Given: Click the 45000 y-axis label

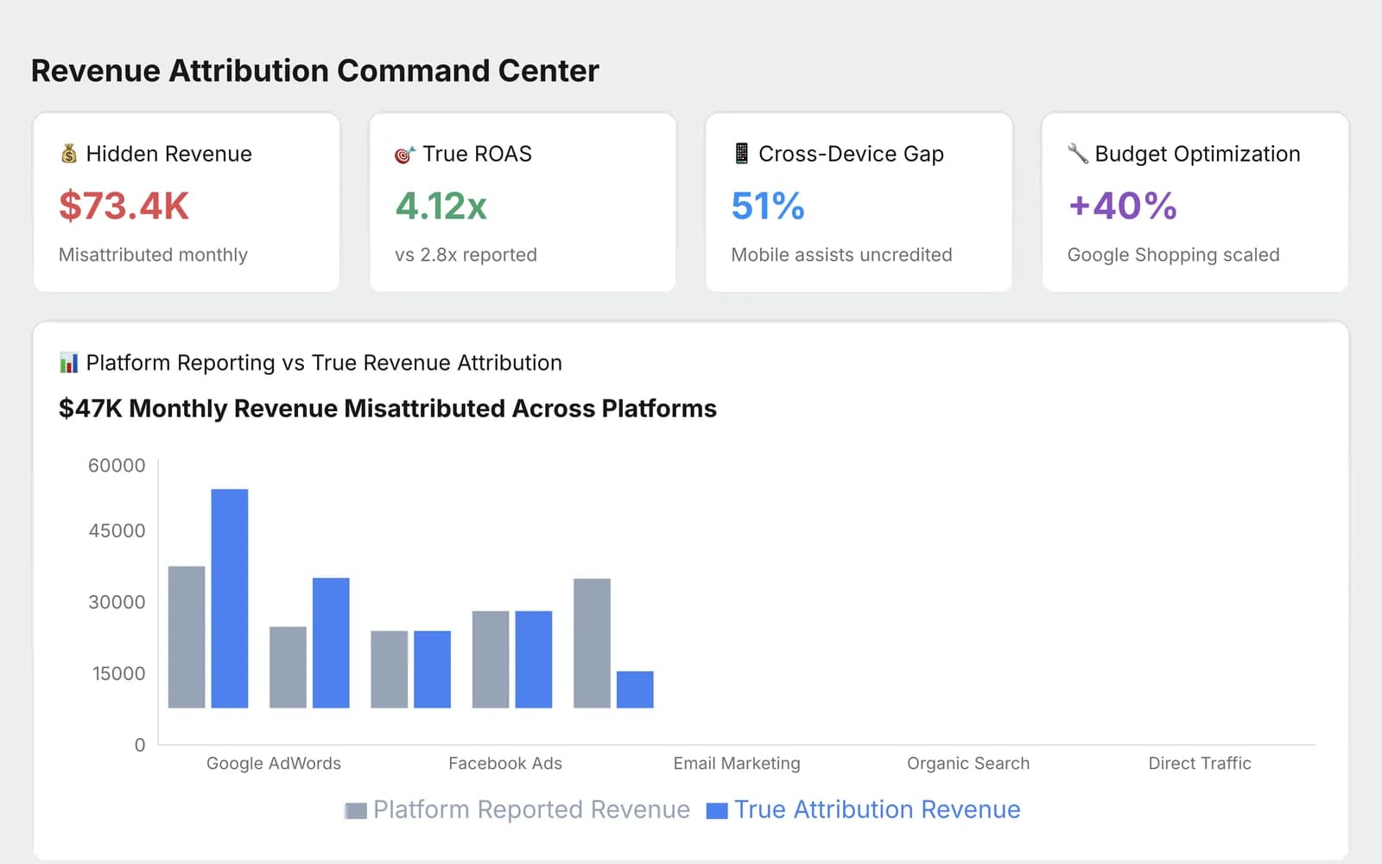Looking at the screenshot, I should click(x=117, y=531).
